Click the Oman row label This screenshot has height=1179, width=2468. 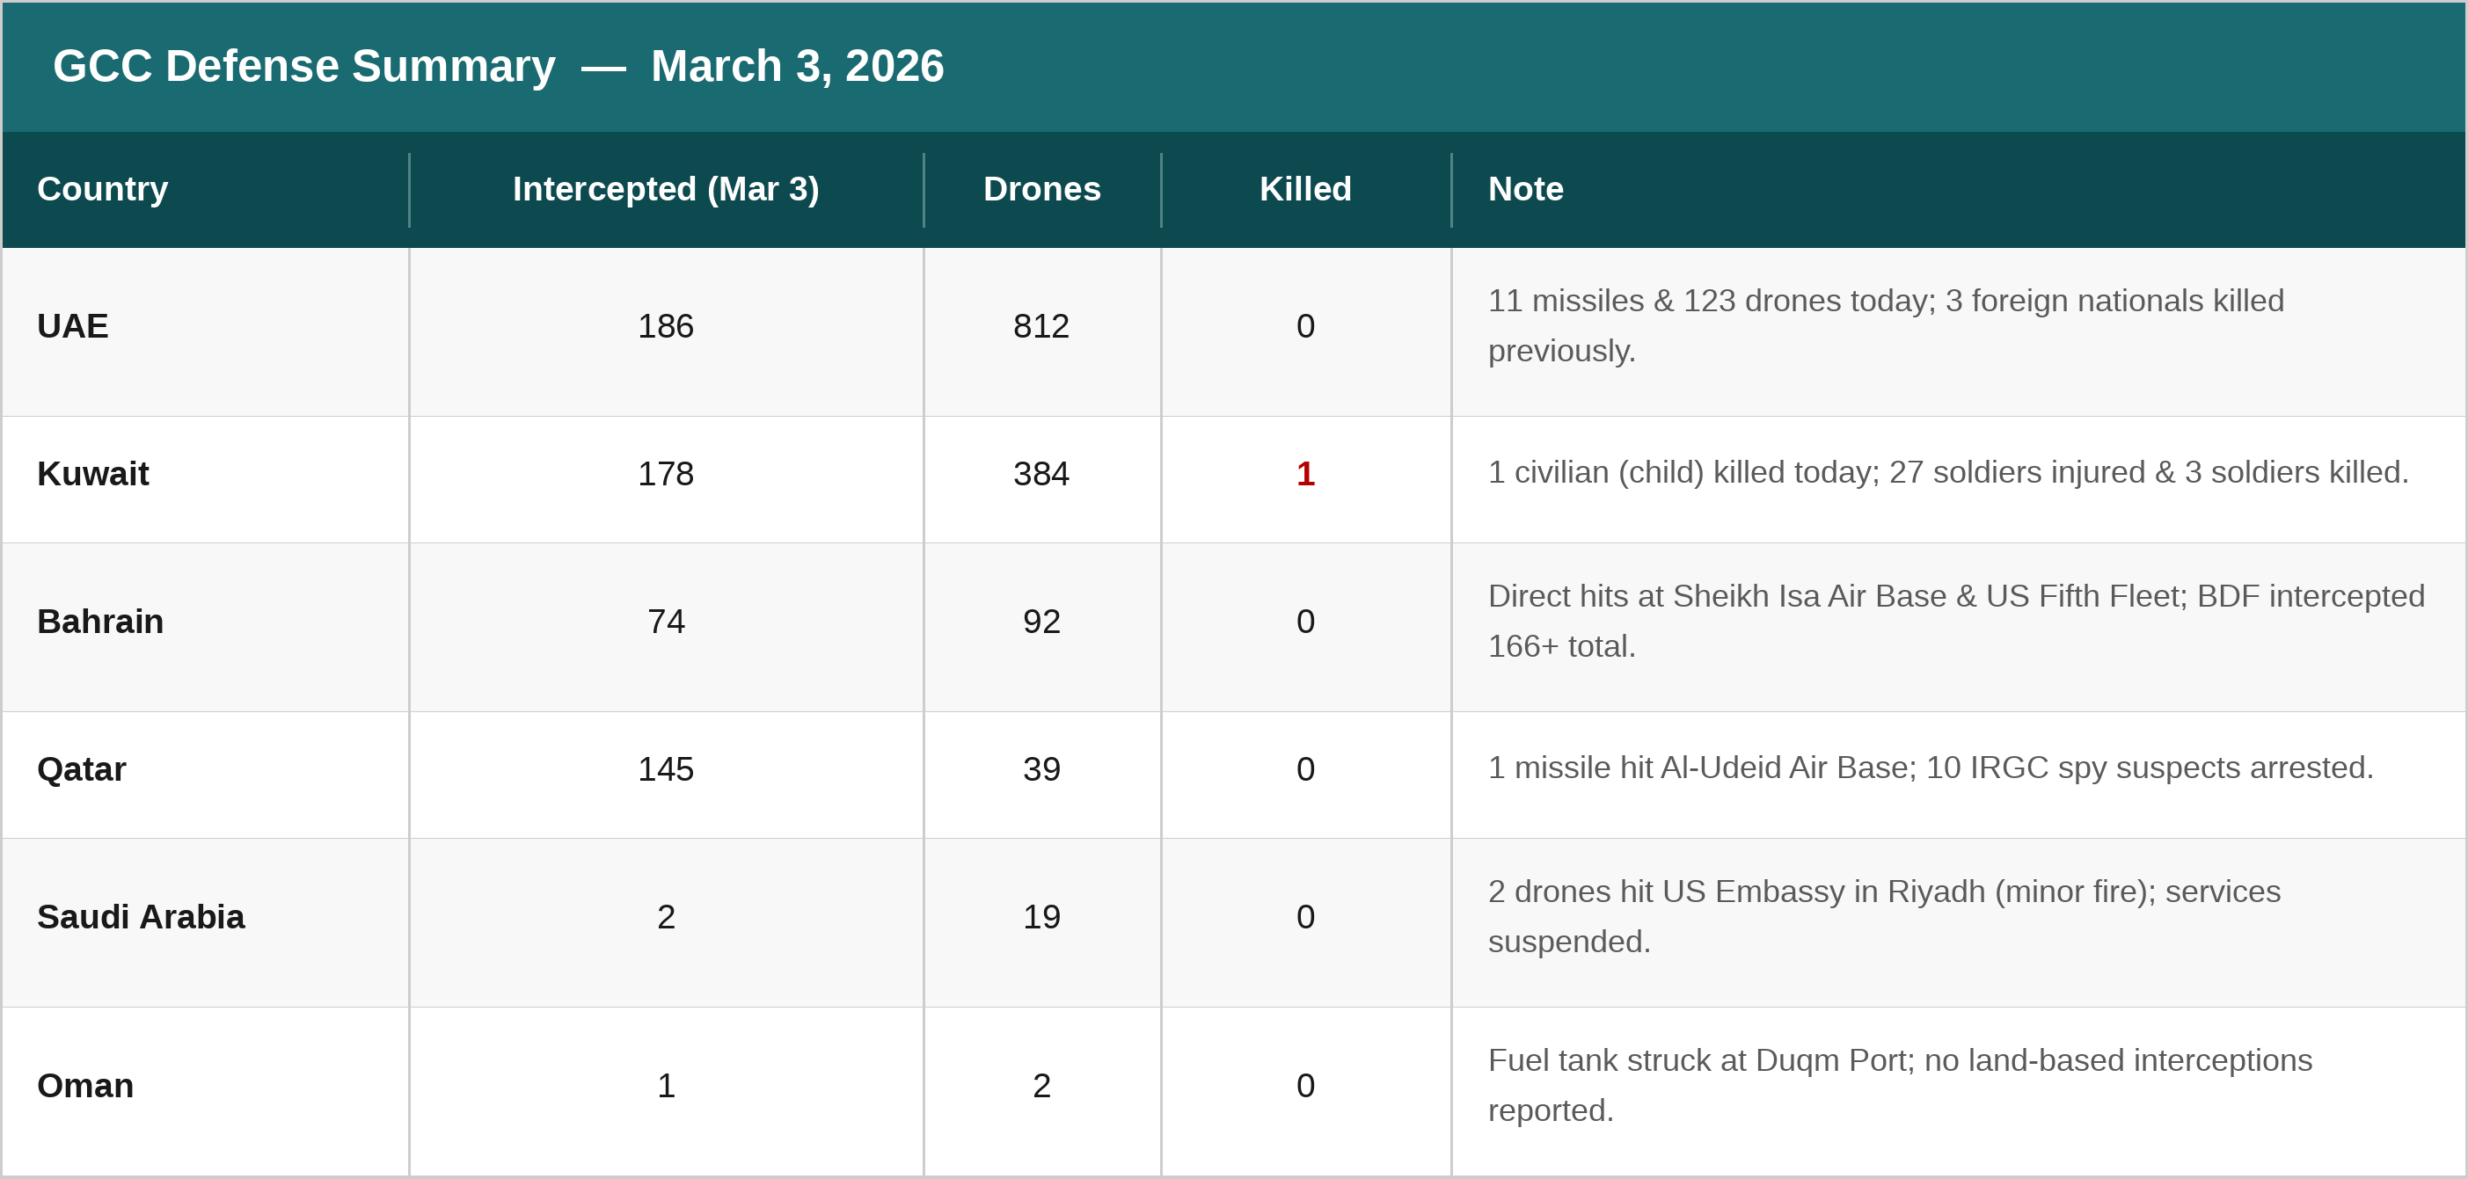(85, 1085)
